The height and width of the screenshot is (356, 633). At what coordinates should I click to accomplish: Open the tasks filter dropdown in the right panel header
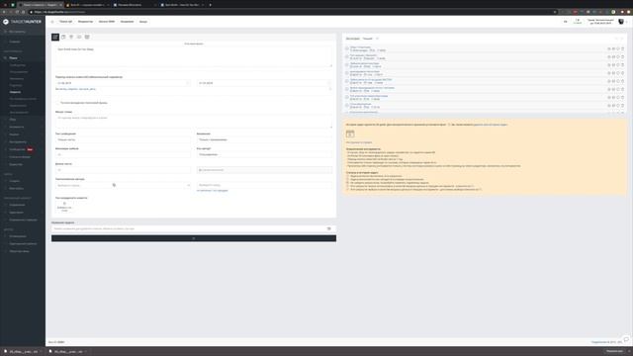coord(370,39)
